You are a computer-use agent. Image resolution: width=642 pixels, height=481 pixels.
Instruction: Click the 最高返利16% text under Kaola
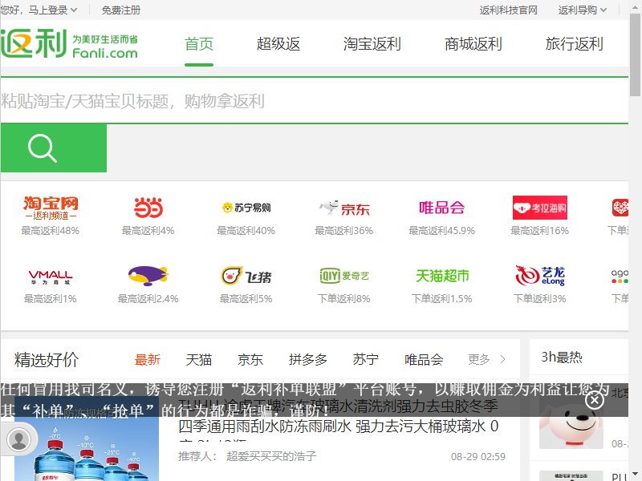[x=539, y=231]
